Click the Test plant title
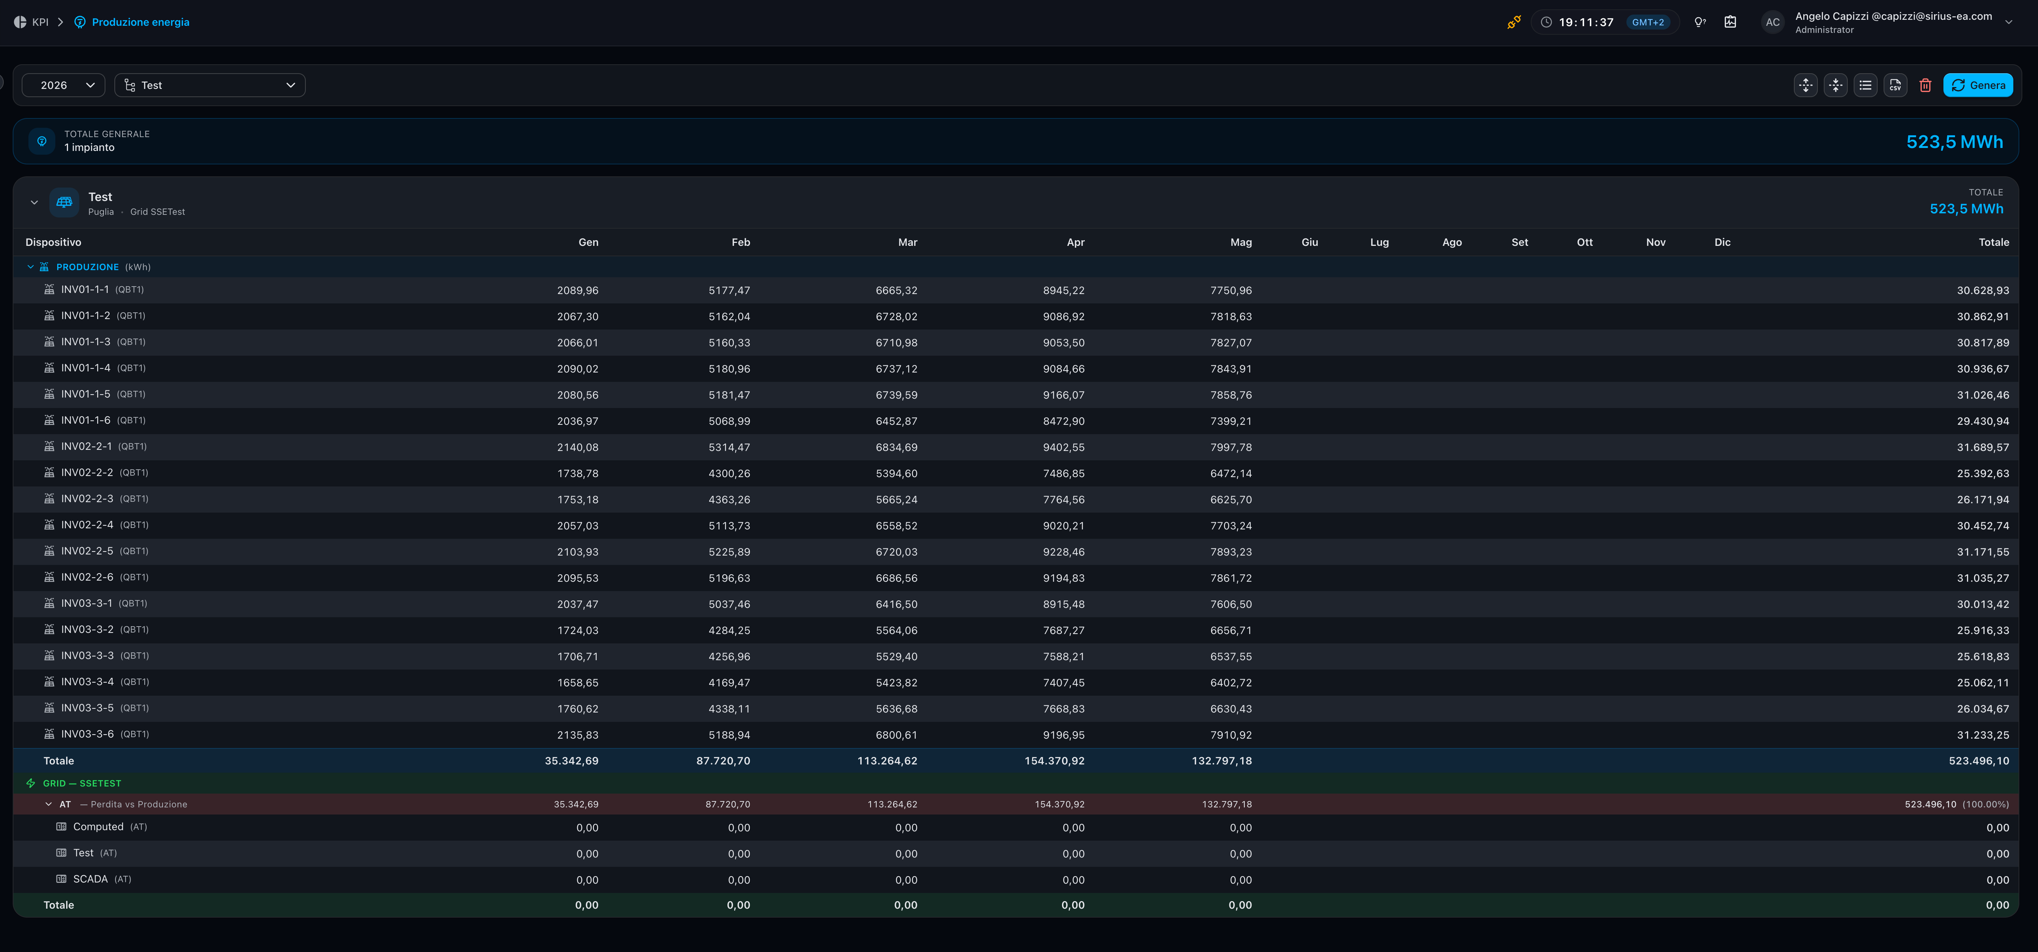 click(x=101, y=197)
